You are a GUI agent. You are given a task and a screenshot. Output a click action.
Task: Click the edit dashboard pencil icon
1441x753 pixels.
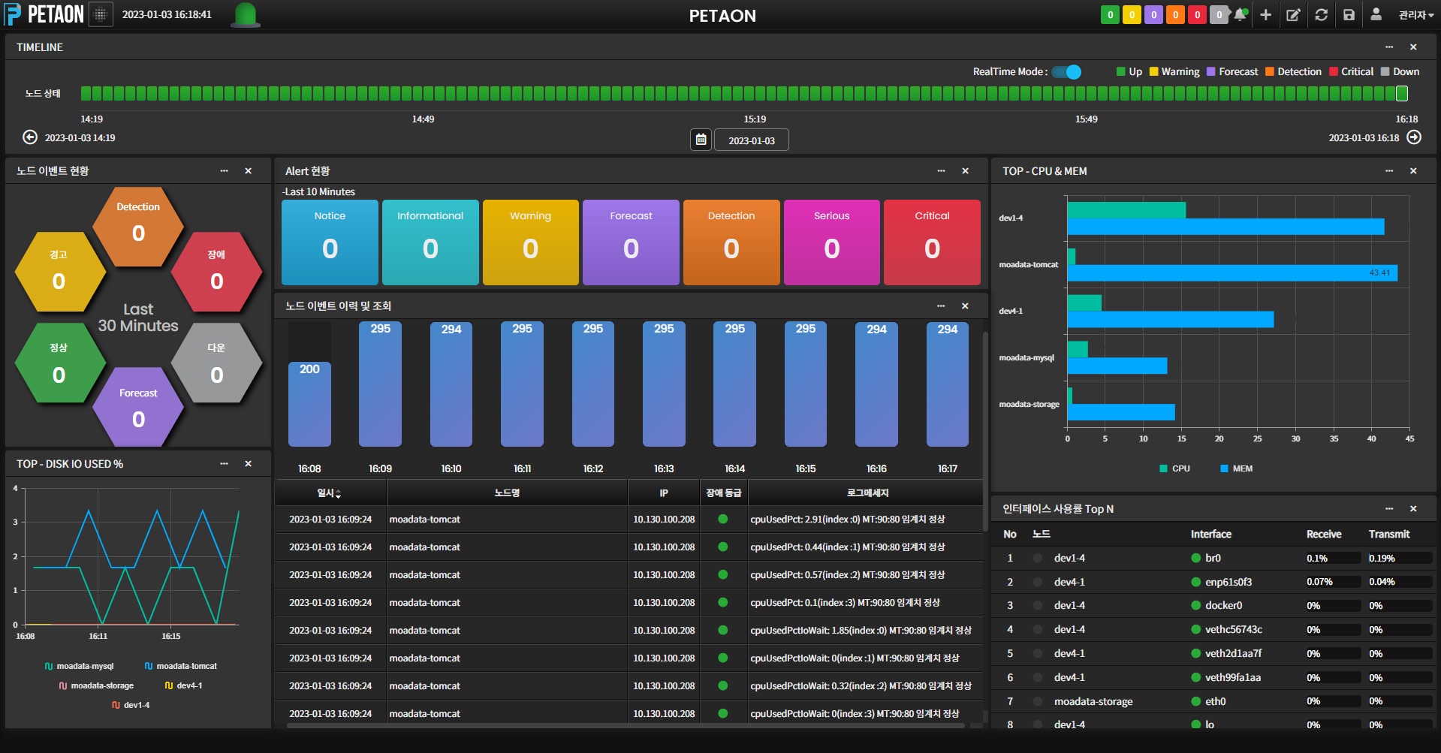point(1293,14)
